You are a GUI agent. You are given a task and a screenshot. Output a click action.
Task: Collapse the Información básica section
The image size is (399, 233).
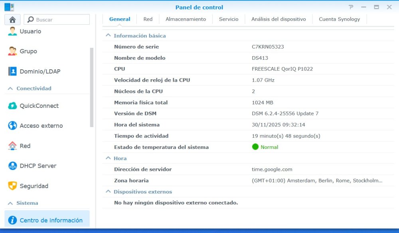(x=108, y=35)
